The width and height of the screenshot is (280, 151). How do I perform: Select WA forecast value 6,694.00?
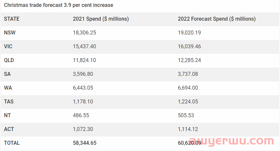click(188, 88)
